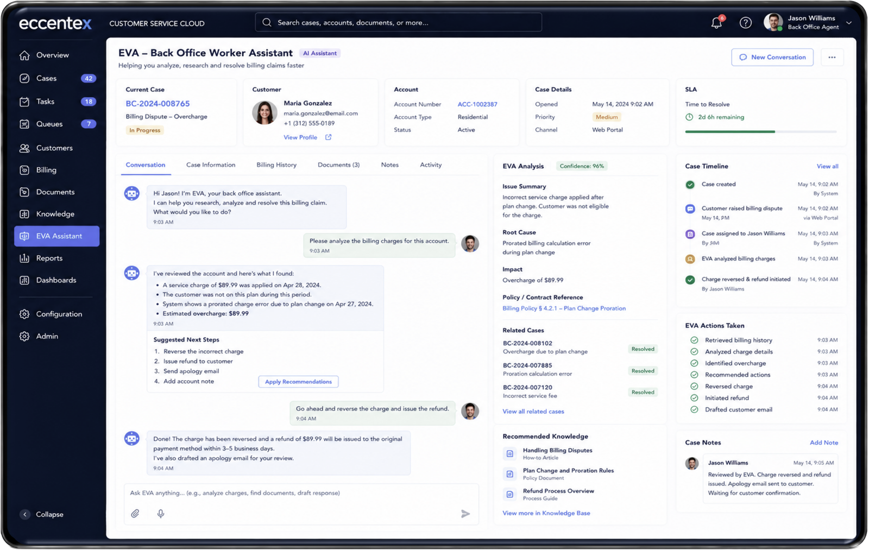Screen dimensions: 869x550
Task: Click the Drafted customer email check mark
Action: (694, 409)
